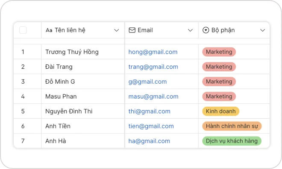Open the tien@gmail.com email link
This screenshot has height=169, width=282.
click(x=151, y=126)
